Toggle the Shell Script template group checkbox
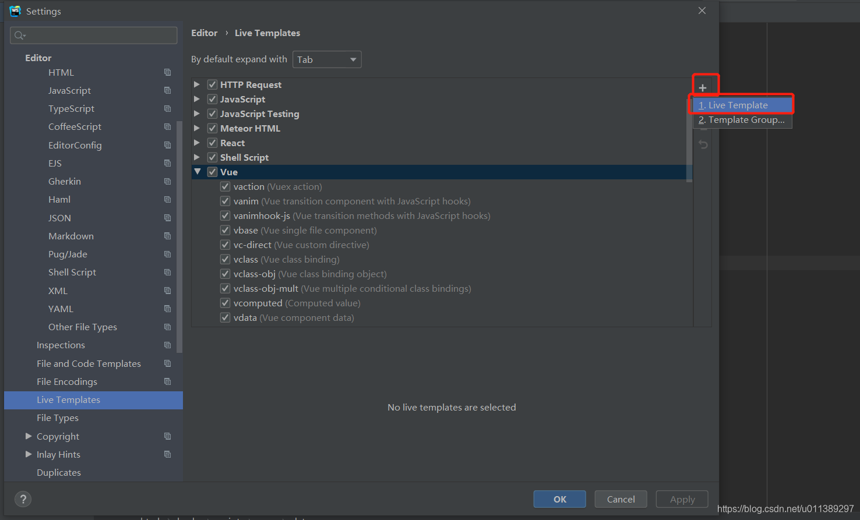This screenshot has width=860, height=520. [x=212, y=157]
